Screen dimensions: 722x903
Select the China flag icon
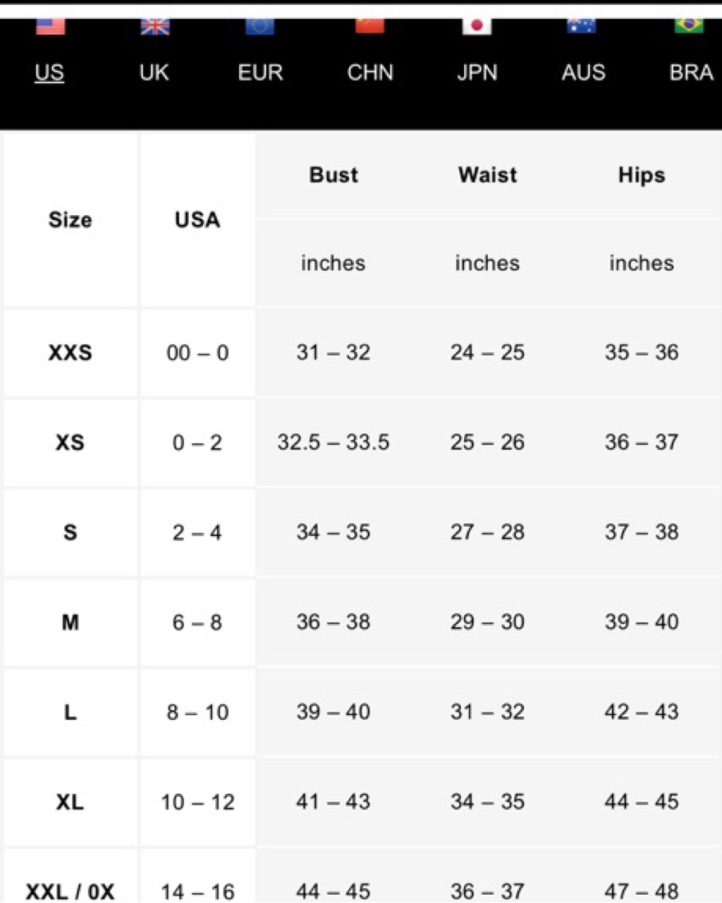pyautogui.click(x=370, y=26)
